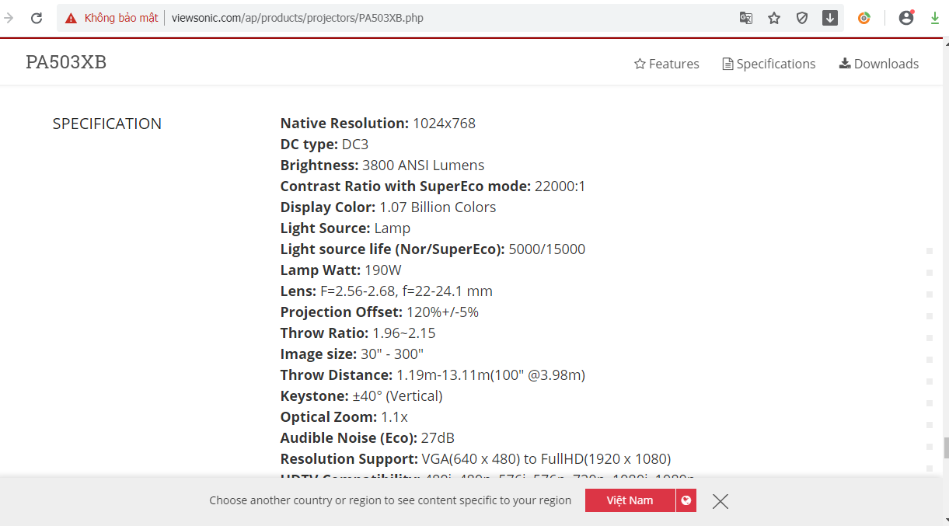
Task: Open the globe region selector
Action: click(x=686, y=500)
